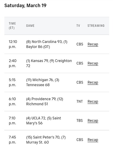Click the Michigan 76, Tennessee 68 result
The height and width of the screenshot is (148, 113).
43,82
